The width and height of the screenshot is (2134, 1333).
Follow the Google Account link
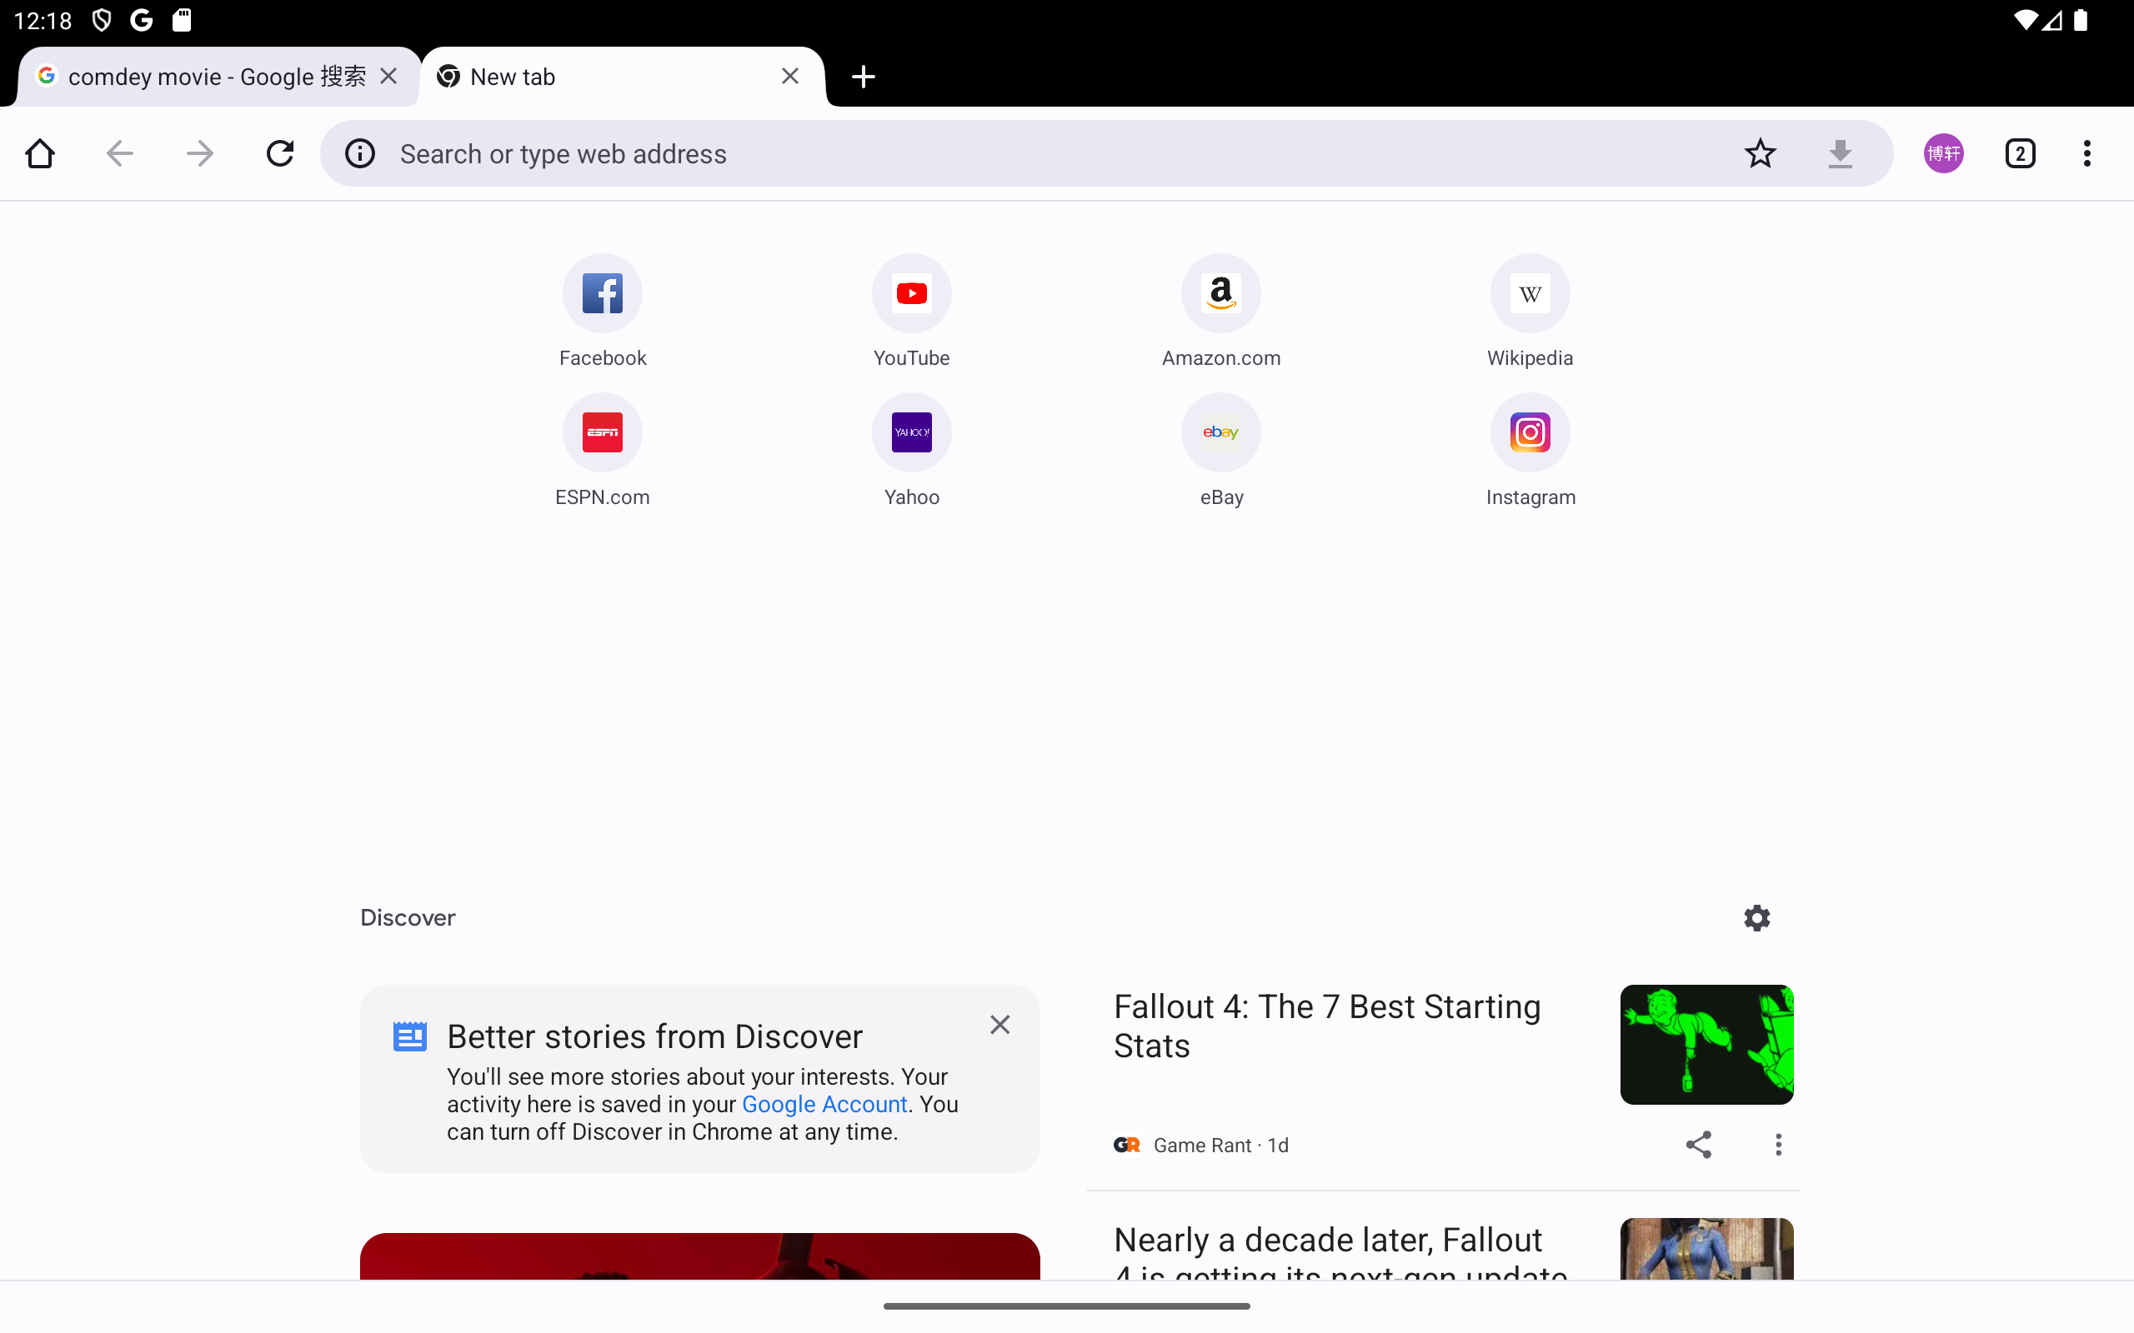[x=824, y=1104]
